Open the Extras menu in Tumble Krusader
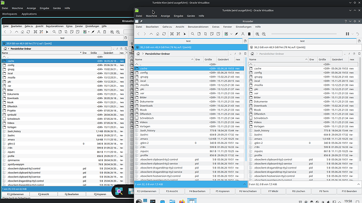 point(216,27)
